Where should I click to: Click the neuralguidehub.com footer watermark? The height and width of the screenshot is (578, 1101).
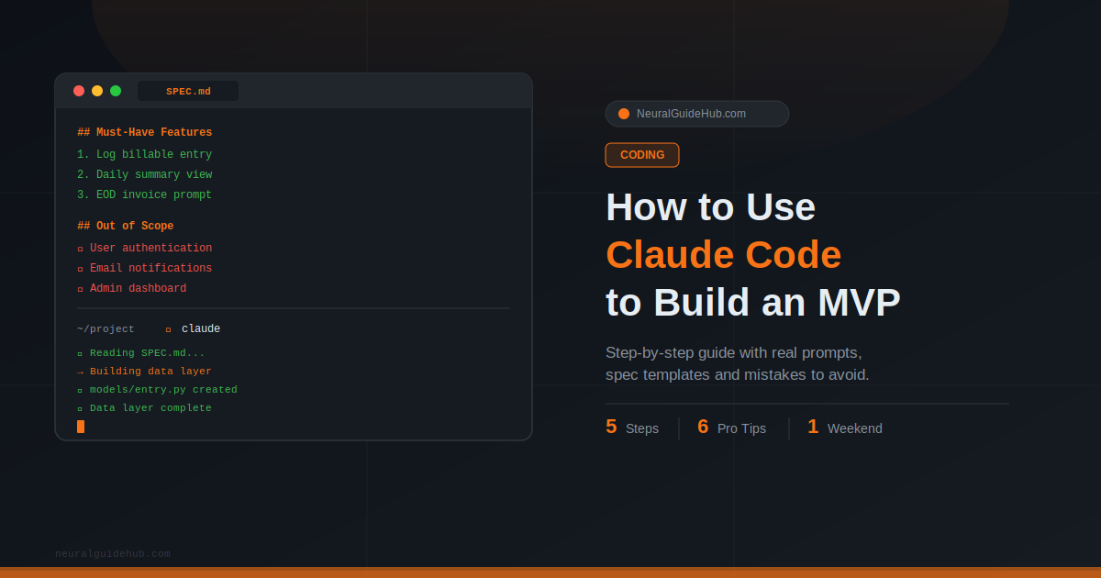click(x=113, y=554)
